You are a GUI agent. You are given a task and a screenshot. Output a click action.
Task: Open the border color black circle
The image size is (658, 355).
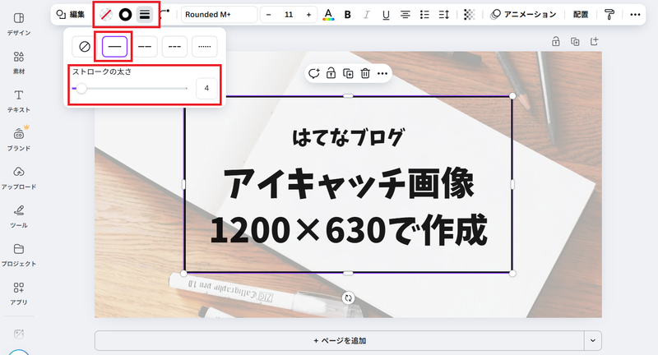125,15
